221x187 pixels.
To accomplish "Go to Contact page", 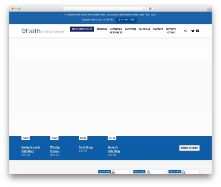I will 158,29.
